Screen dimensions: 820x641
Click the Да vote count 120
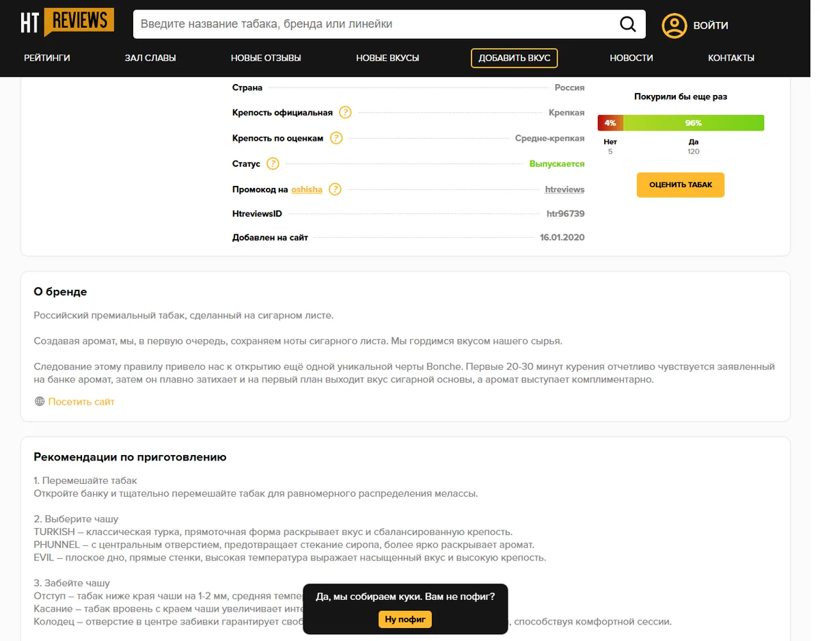pyautogui.click(x=694, y=152)
